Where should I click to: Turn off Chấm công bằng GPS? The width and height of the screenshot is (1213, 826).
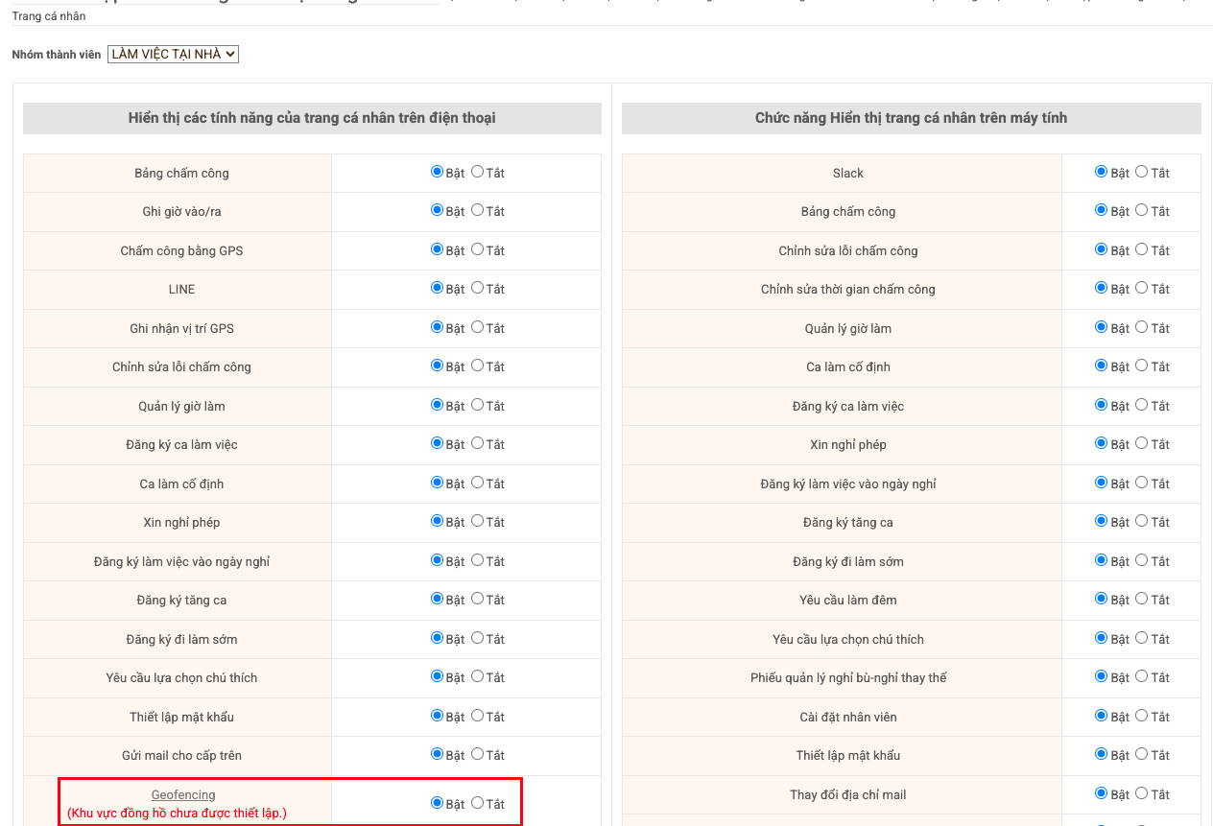click(x=477, y=249)
